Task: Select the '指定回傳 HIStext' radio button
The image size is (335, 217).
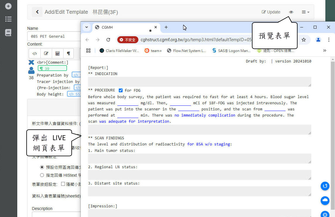Action: 42,175
